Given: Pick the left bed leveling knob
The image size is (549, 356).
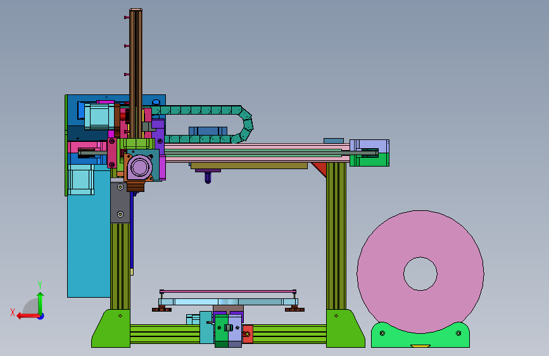Looking at the screenshot, I should coord(161,308).
